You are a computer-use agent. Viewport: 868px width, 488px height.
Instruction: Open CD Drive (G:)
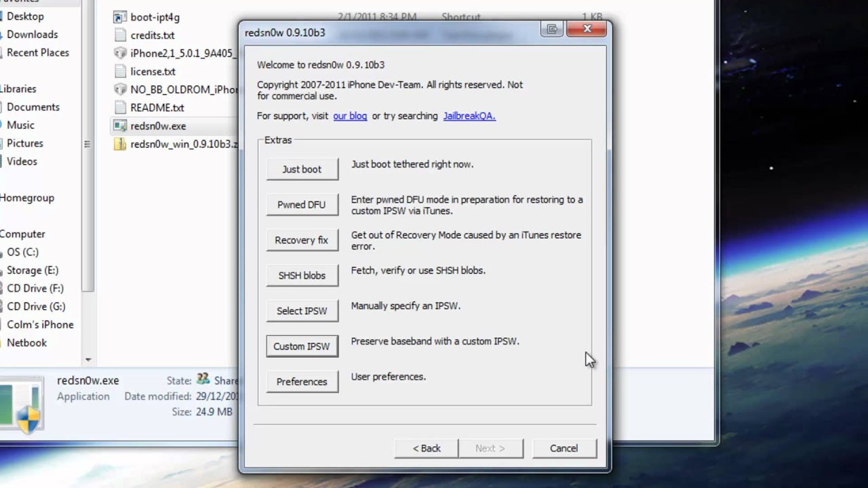(x=36, y=306)
